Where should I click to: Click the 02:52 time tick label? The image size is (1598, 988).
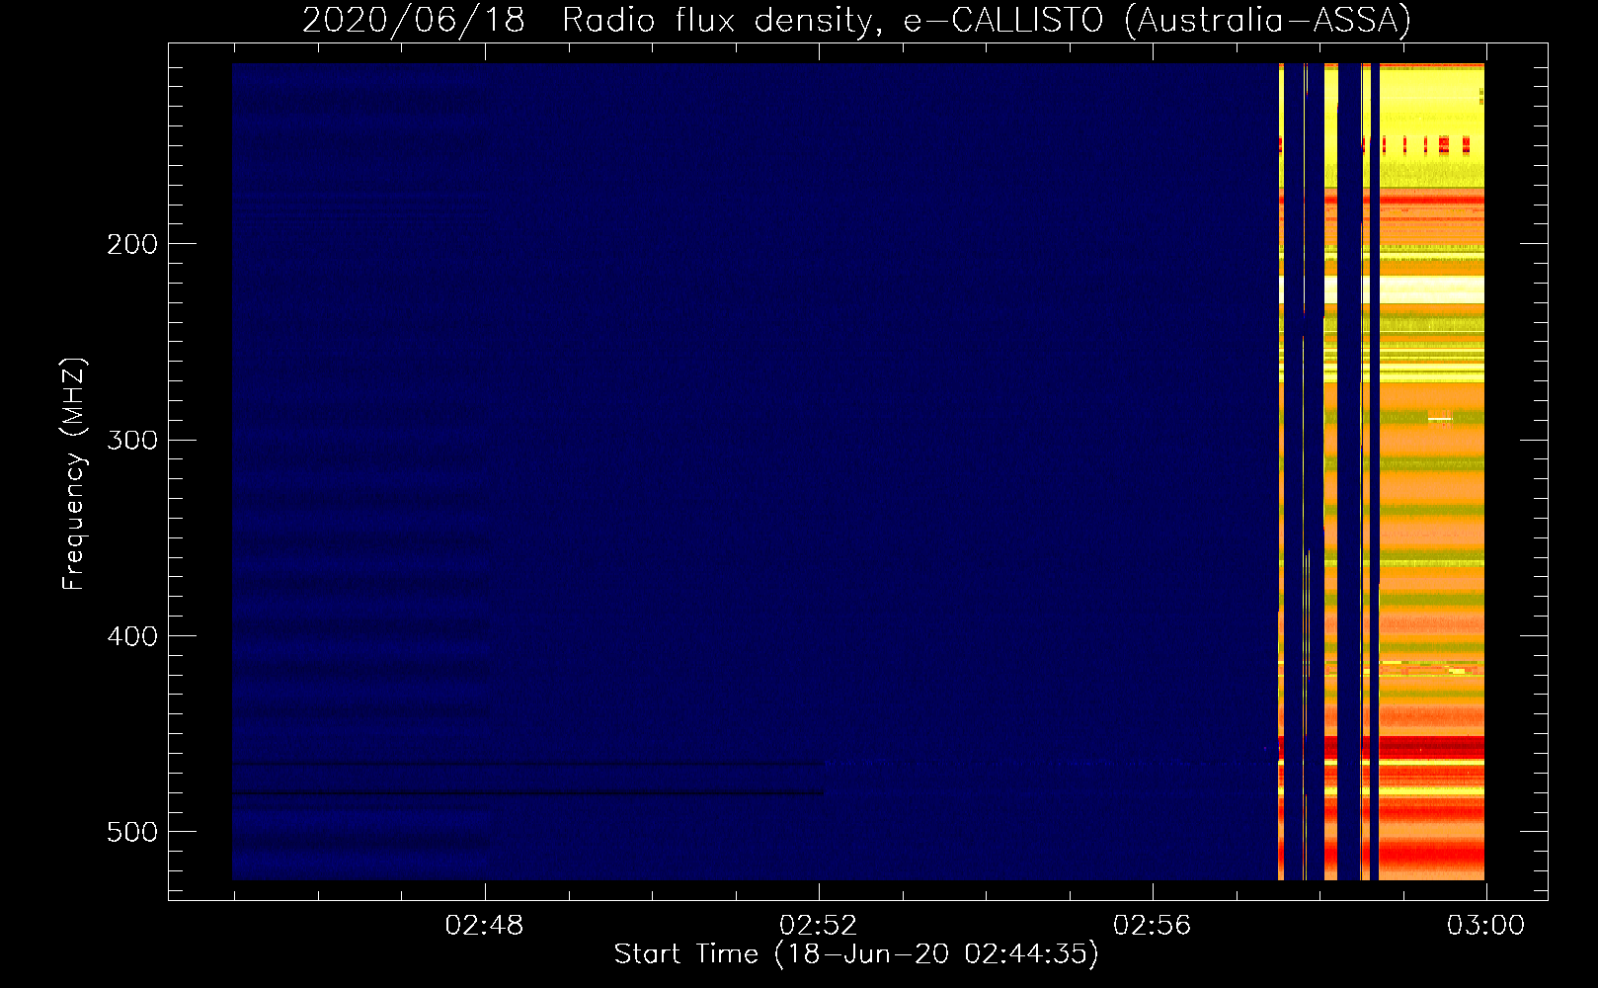[818, 926]
